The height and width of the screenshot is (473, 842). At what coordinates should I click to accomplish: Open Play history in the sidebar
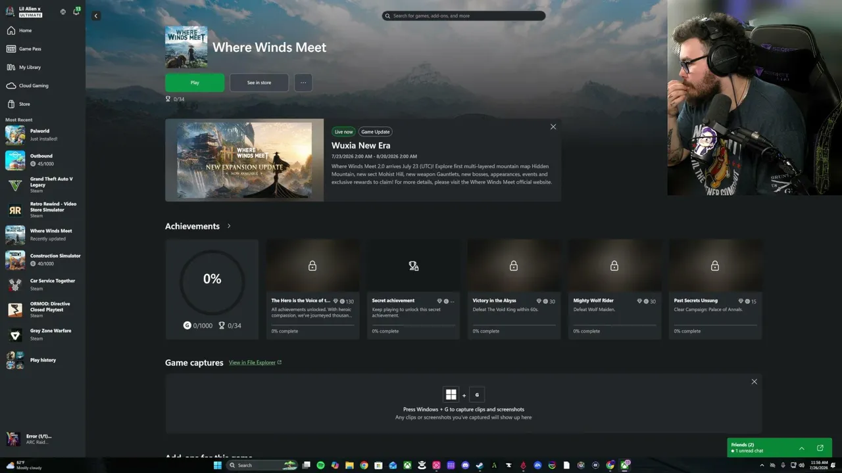[x=43, y=360]
